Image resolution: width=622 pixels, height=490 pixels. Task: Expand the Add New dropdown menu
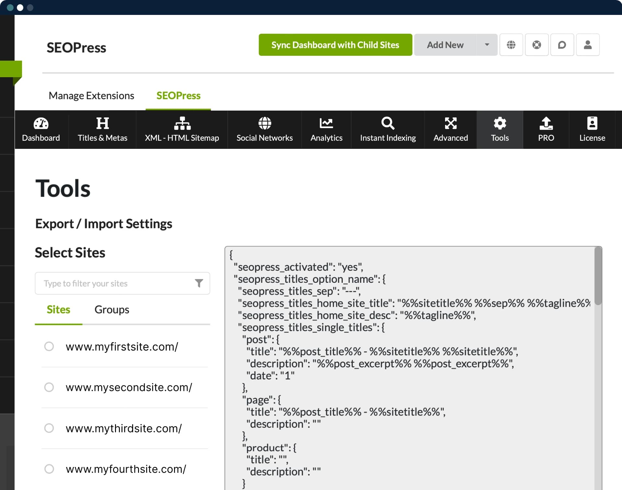click(x=486, y=44)
